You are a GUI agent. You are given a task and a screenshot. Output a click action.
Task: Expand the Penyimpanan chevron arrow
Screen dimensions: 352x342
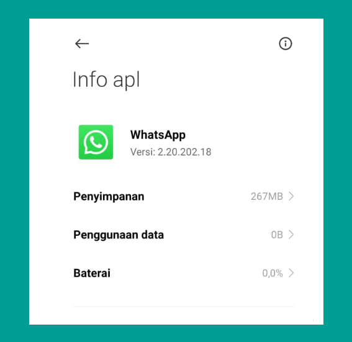(x=291, y=196)
